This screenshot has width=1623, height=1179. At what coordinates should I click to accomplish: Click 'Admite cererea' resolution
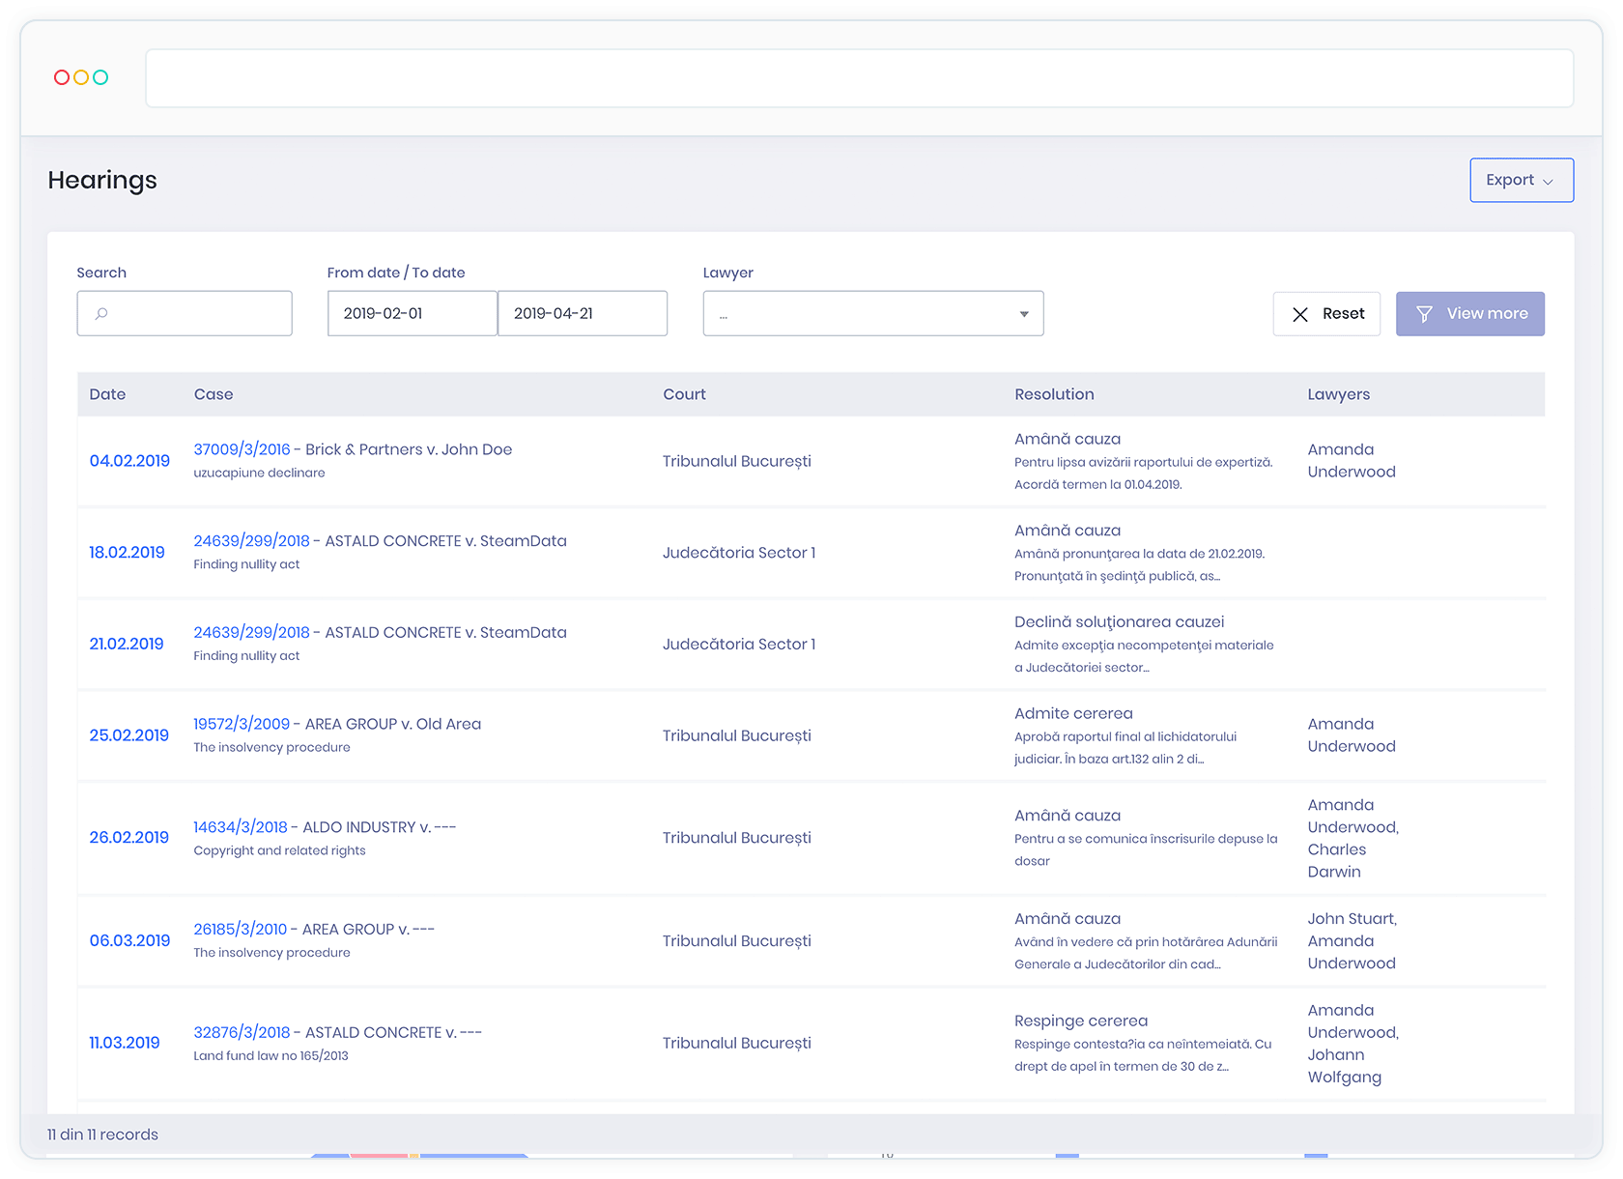[1073, 713]
